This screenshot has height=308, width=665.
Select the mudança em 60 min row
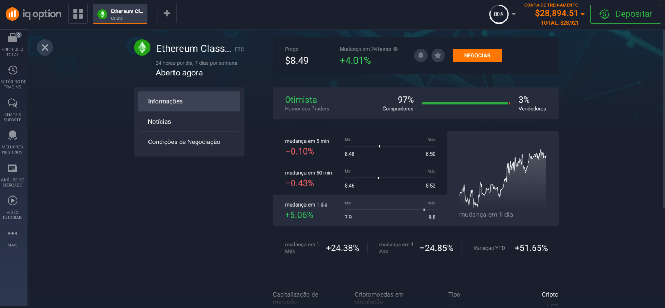pyautogui.click(x=360, y=179)
